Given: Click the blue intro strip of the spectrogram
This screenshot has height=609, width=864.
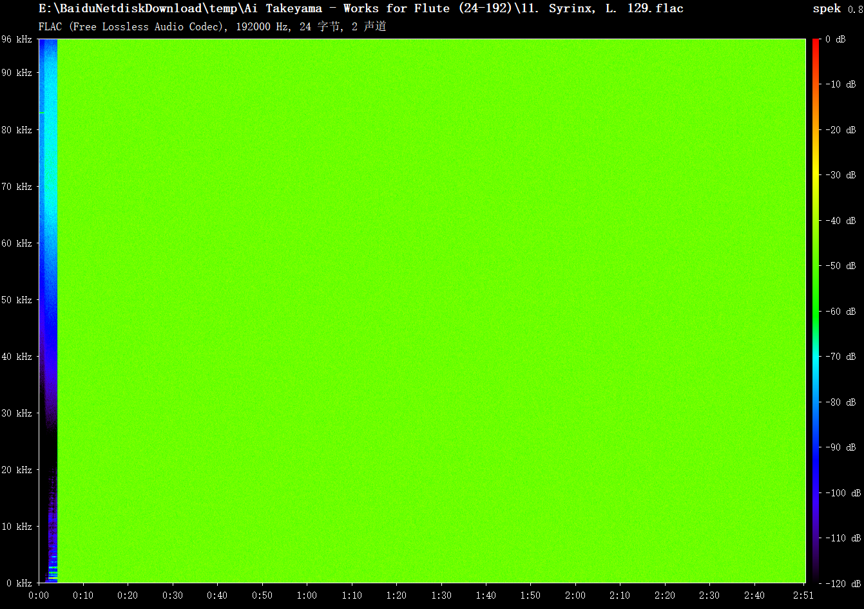Looking at the screenshot, I should coord(48,311).
